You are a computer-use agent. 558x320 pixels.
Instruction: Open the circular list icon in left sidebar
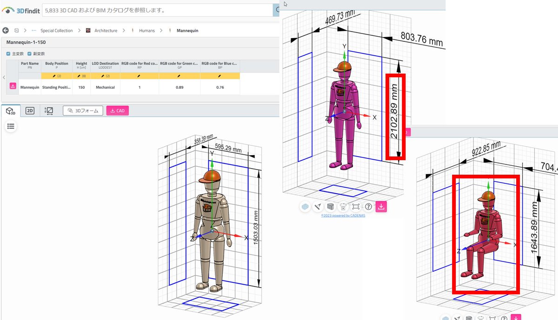(x=10, y=126)
